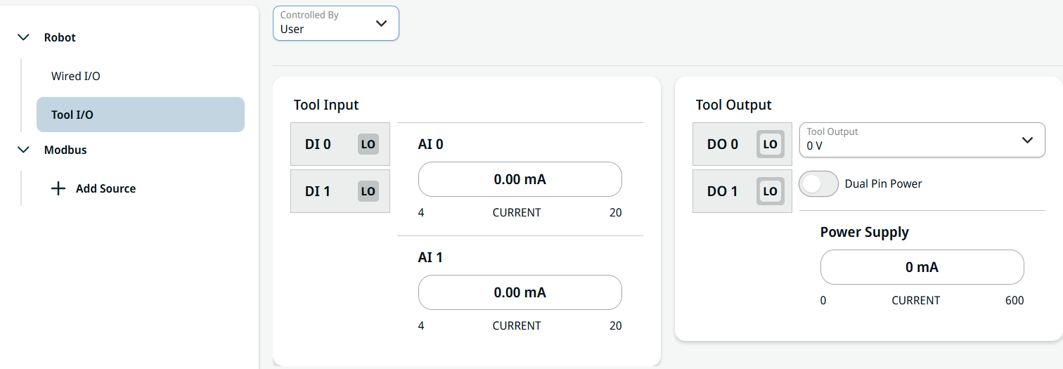Select Tool I/O in the sidebar
Screen dimensions: 1063x369
pos(141,115)
